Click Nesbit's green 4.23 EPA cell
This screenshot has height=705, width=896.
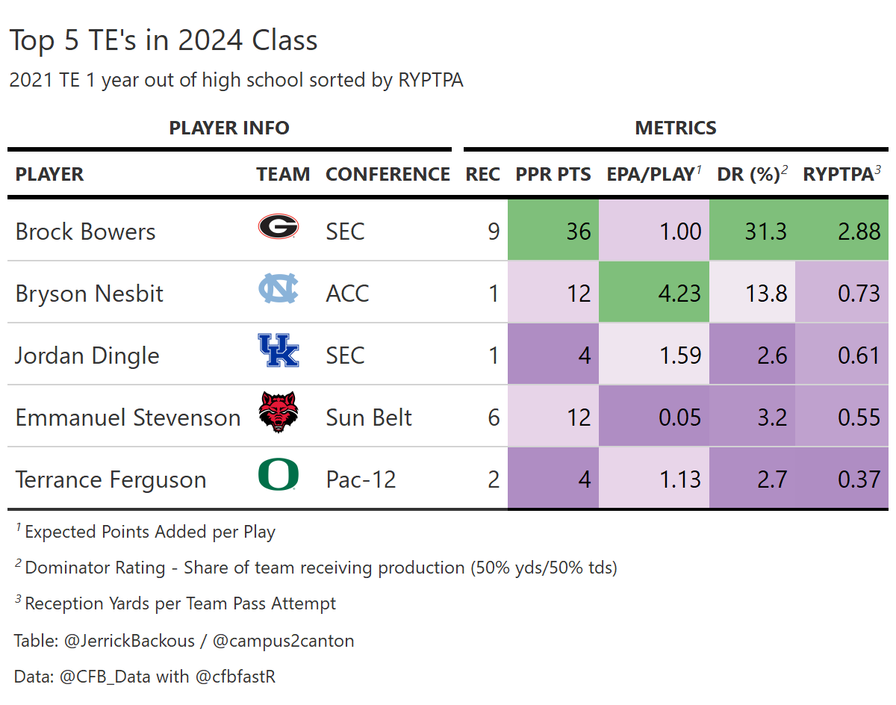point(654,293)
